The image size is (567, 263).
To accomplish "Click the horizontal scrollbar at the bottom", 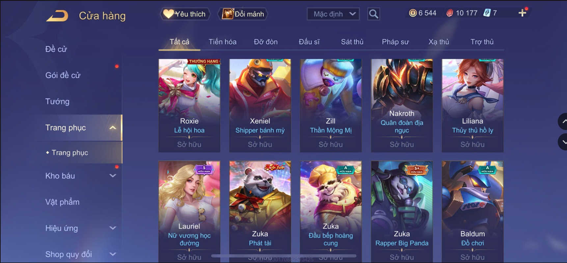I will point(284,256).
